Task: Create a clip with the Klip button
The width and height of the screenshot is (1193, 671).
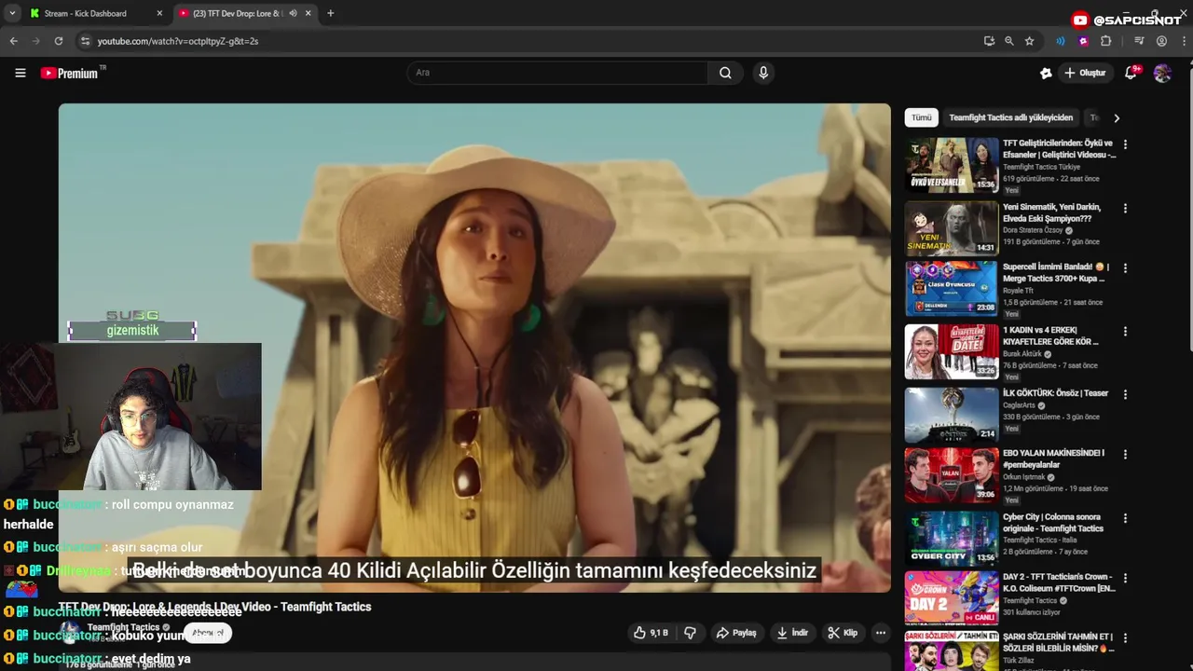Action: (x=843, y=633)
